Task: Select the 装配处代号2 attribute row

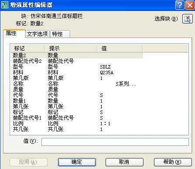Action: tap(77, 61)
